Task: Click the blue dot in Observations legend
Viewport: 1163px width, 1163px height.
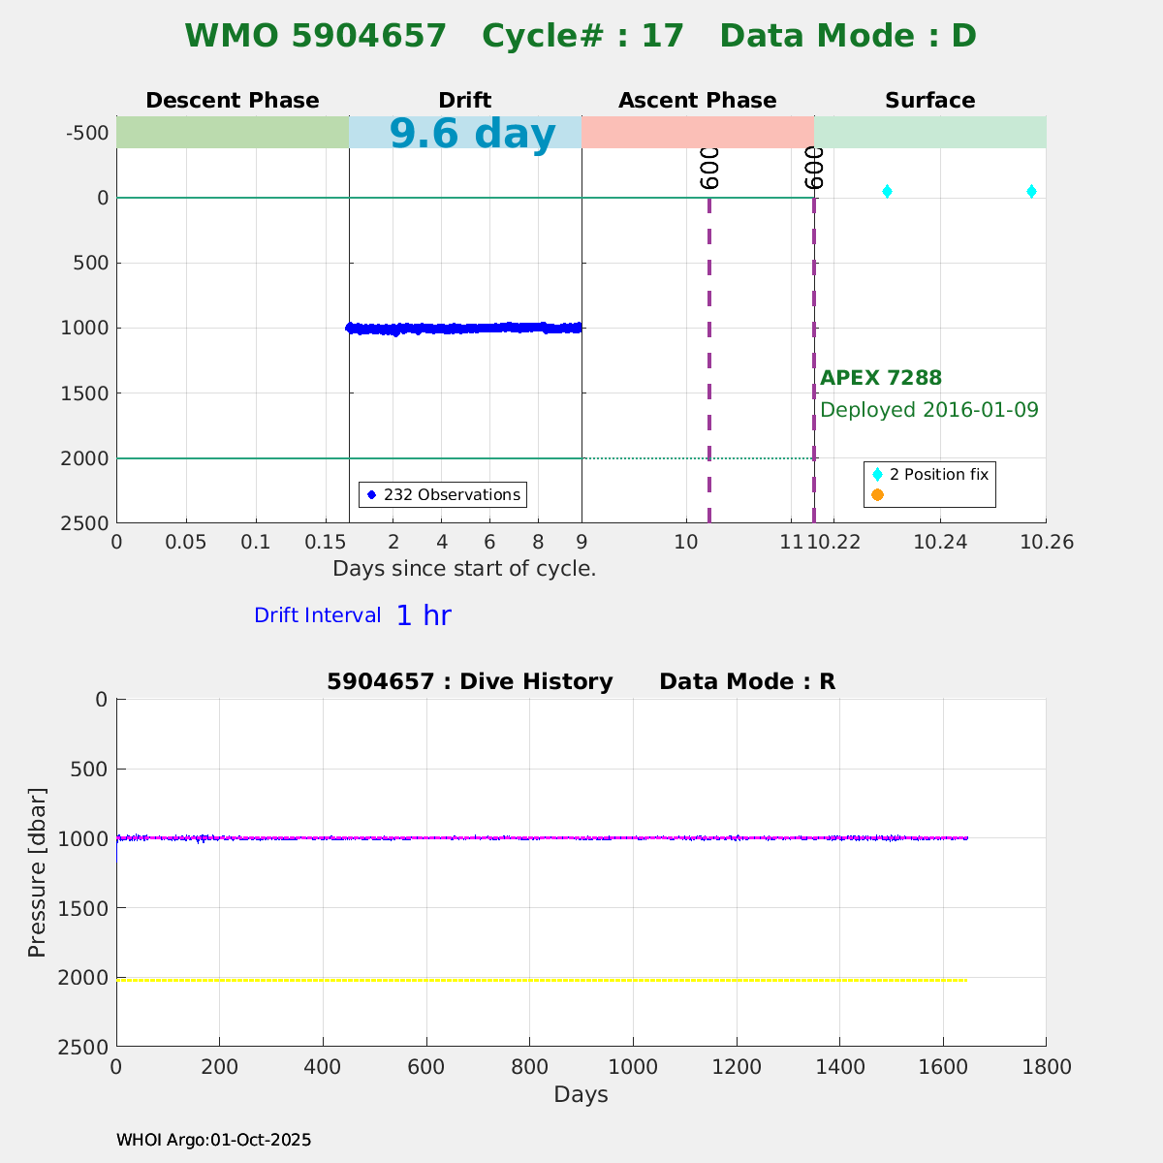Action: pyautogui.click(x=371, y=495)
